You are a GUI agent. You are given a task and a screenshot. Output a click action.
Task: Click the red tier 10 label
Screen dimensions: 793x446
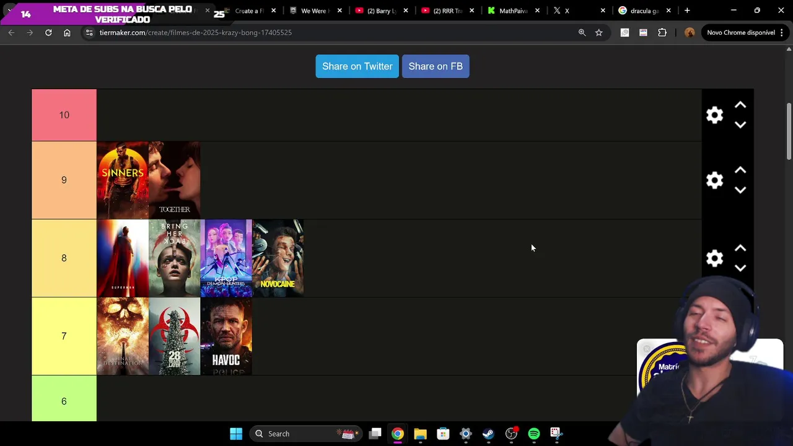[x=64, y=115]
